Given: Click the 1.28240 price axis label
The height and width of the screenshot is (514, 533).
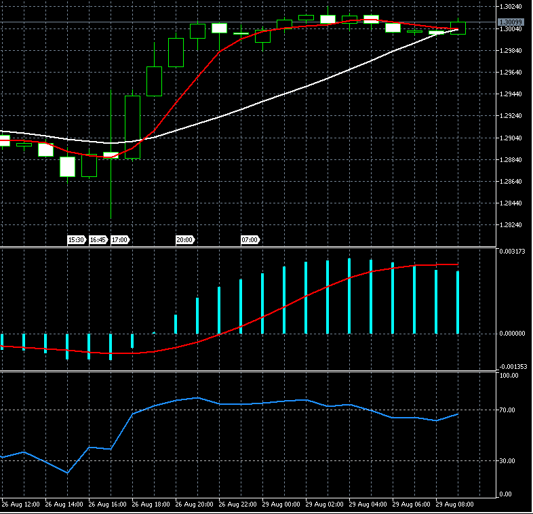Looking at the screenshot, I should (x=511, y=225).
